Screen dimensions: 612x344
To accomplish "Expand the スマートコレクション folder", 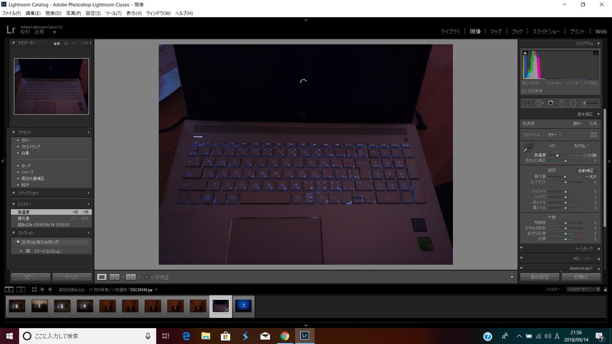I will tap(21, 251).
